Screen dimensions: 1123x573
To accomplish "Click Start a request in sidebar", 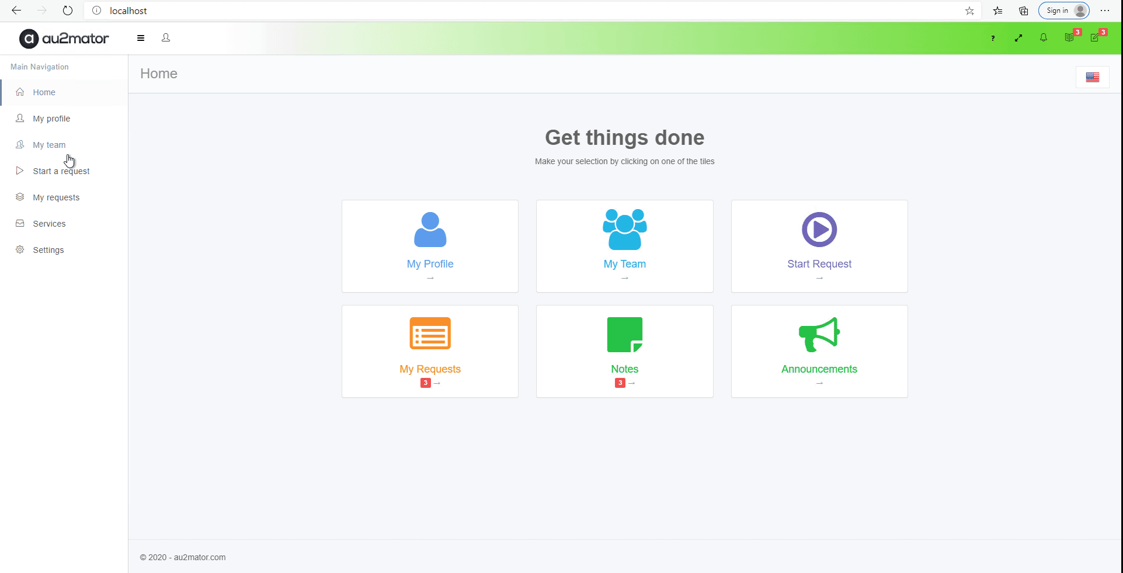I will (61, 171).
